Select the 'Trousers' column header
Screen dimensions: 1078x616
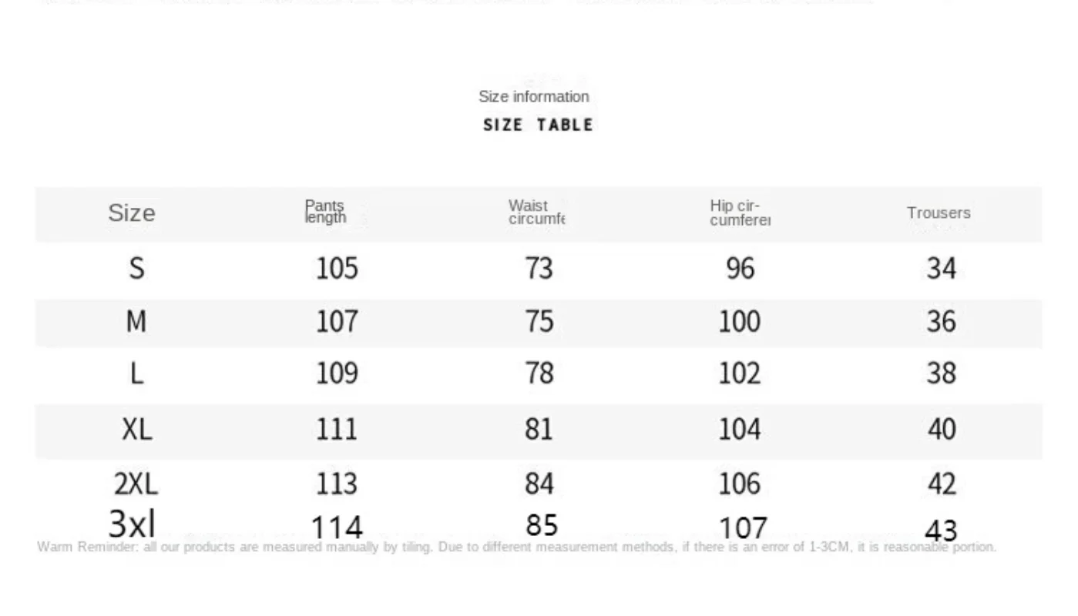(939, 213)
